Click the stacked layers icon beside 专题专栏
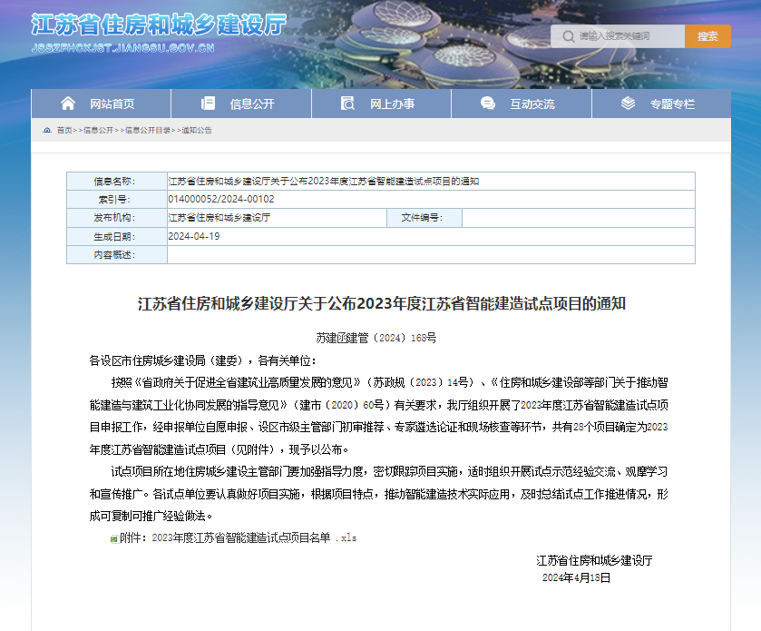761x631 pixels. tap(628, 104)
